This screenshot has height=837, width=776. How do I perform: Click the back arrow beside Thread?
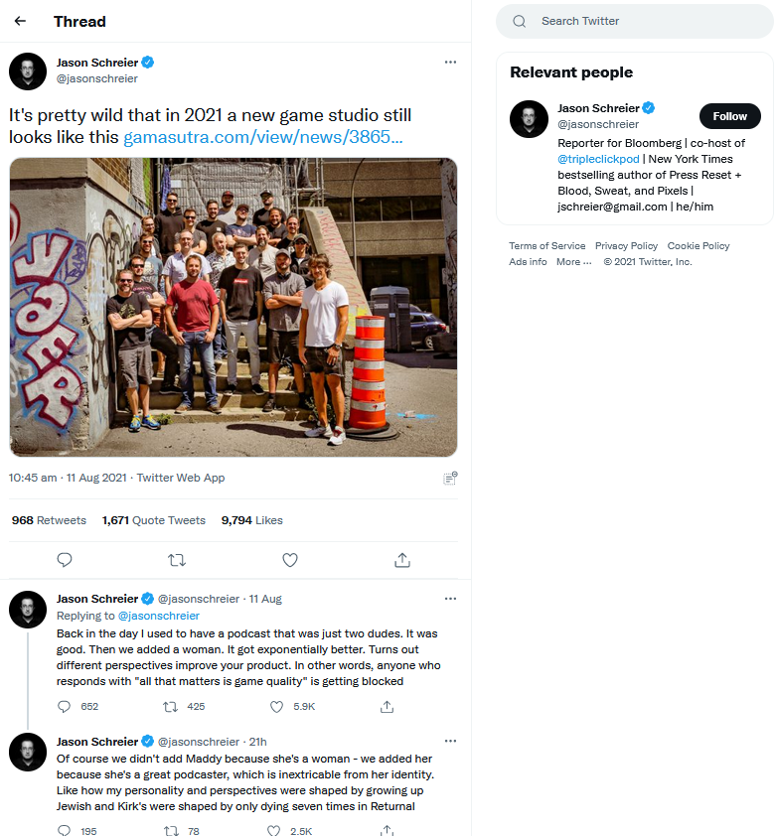coord(21,21)
